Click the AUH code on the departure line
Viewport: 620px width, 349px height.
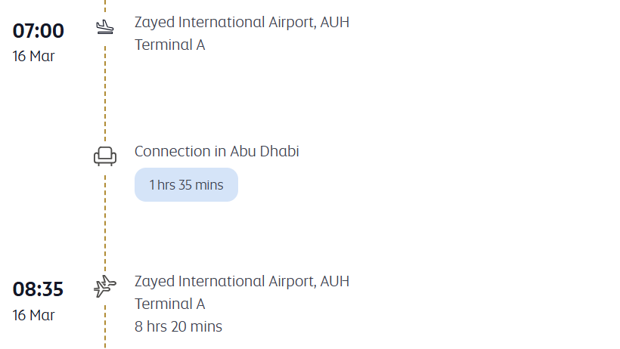tap(335, 281)
